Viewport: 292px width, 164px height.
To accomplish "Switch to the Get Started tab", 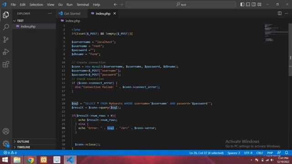I will coord(72,13).
